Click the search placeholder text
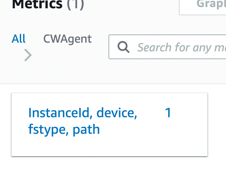The width and height of the screenshot is (226, 169). pos(182,47)
